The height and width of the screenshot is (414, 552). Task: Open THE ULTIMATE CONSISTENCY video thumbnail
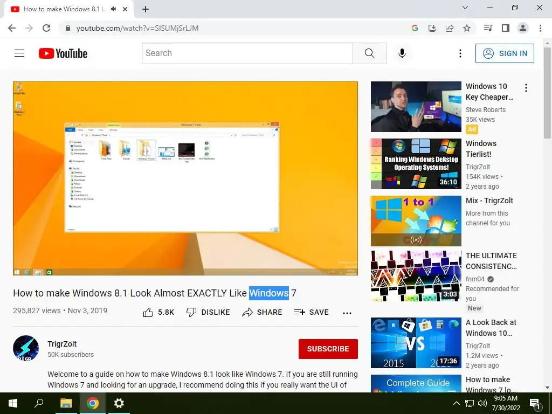[x=416, y=276]
